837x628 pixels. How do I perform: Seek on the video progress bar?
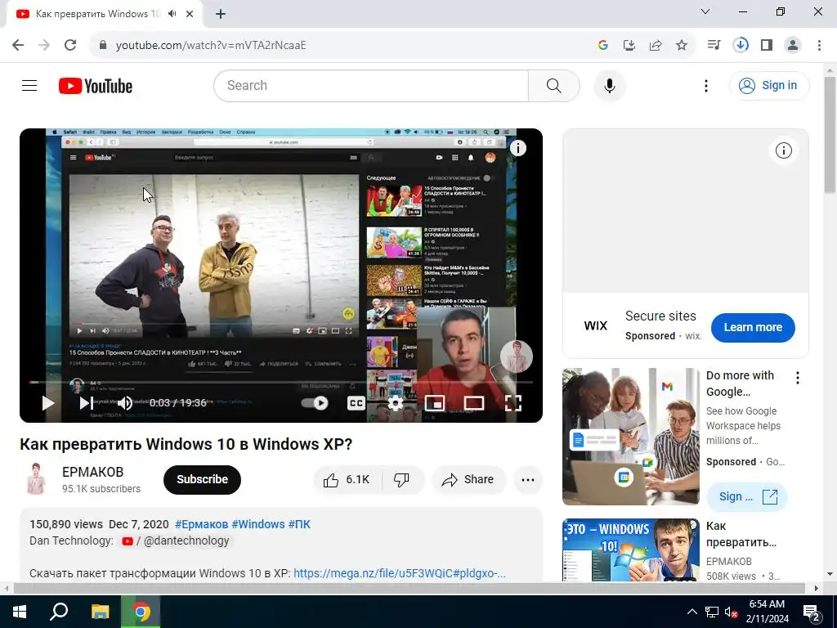point(281,383)
